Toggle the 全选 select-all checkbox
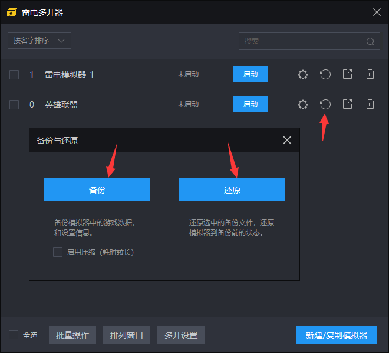The width and height of the screenshot is (389, 353). [14, 335]
